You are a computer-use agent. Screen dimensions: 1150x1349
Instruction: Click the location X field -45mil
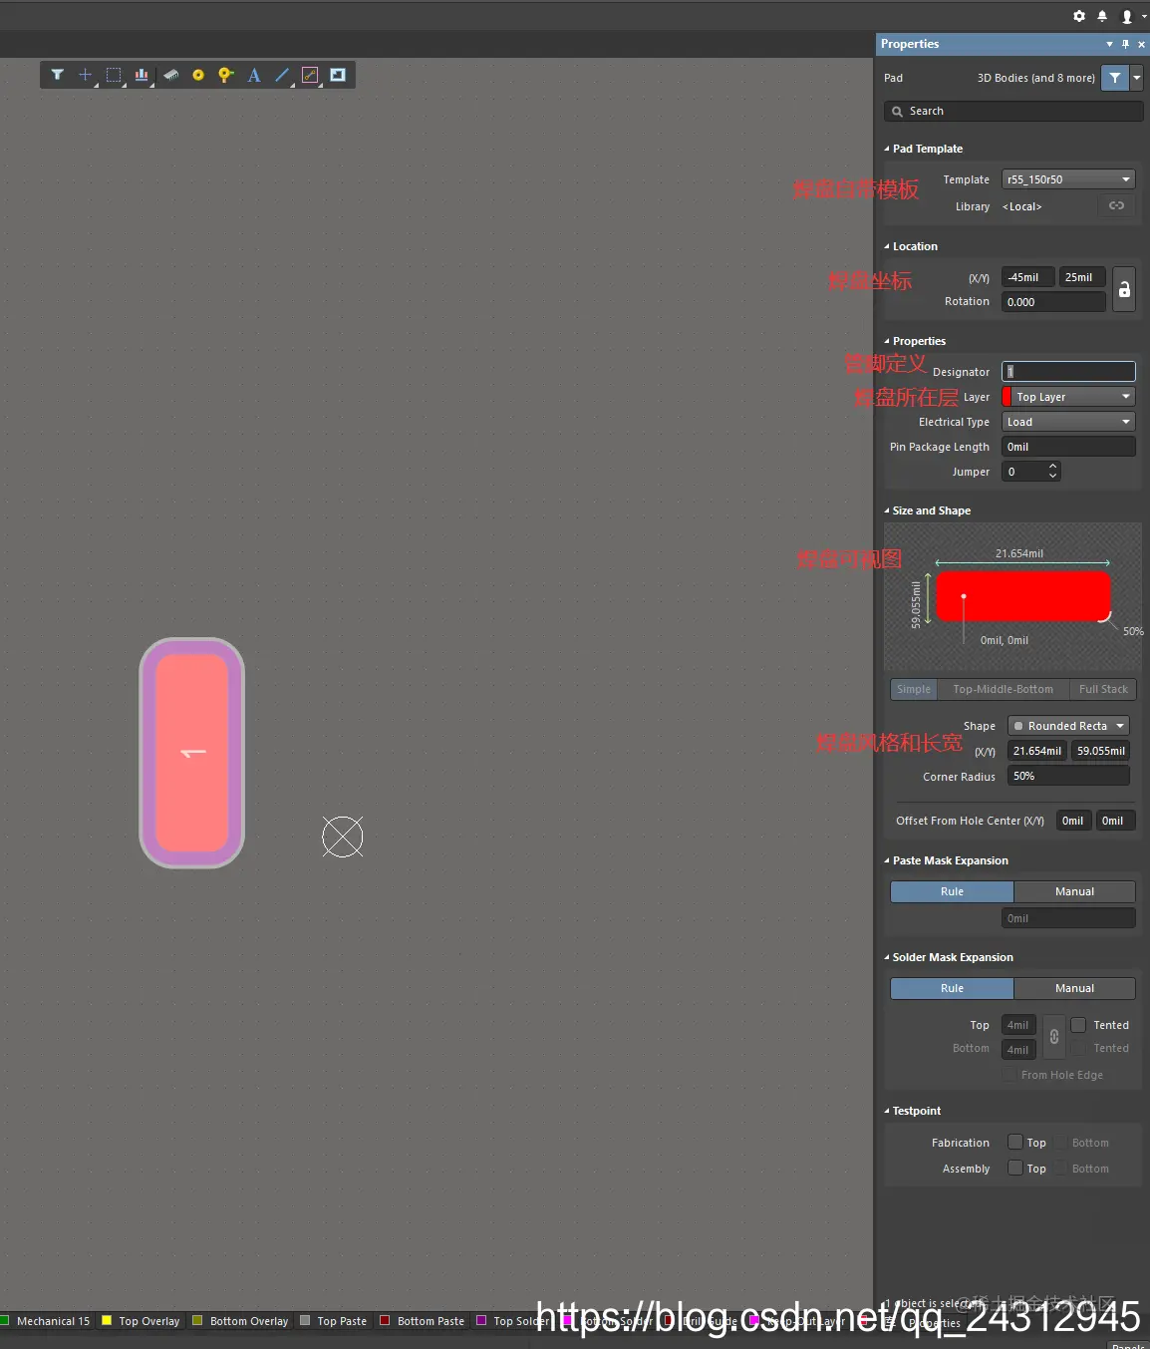[x=1027, y=277]
